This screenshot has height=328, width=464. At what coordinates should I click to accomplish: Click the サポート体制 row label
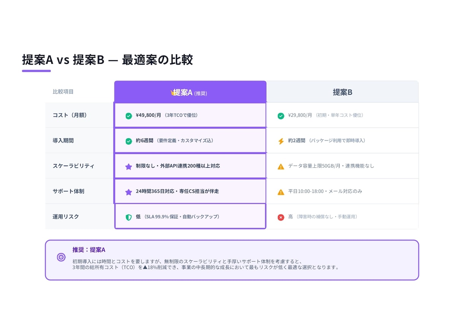pyautogui.click(x=68, y=191)
